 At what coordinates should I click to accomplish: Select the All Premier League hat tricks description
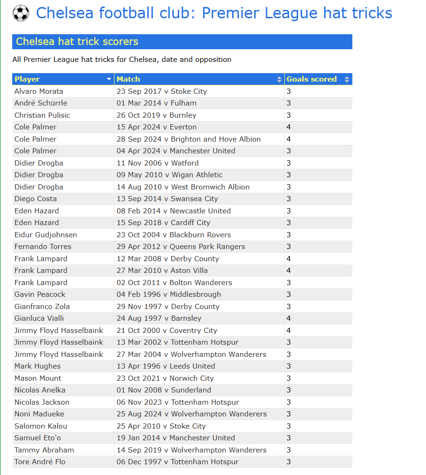click(122, 60)
